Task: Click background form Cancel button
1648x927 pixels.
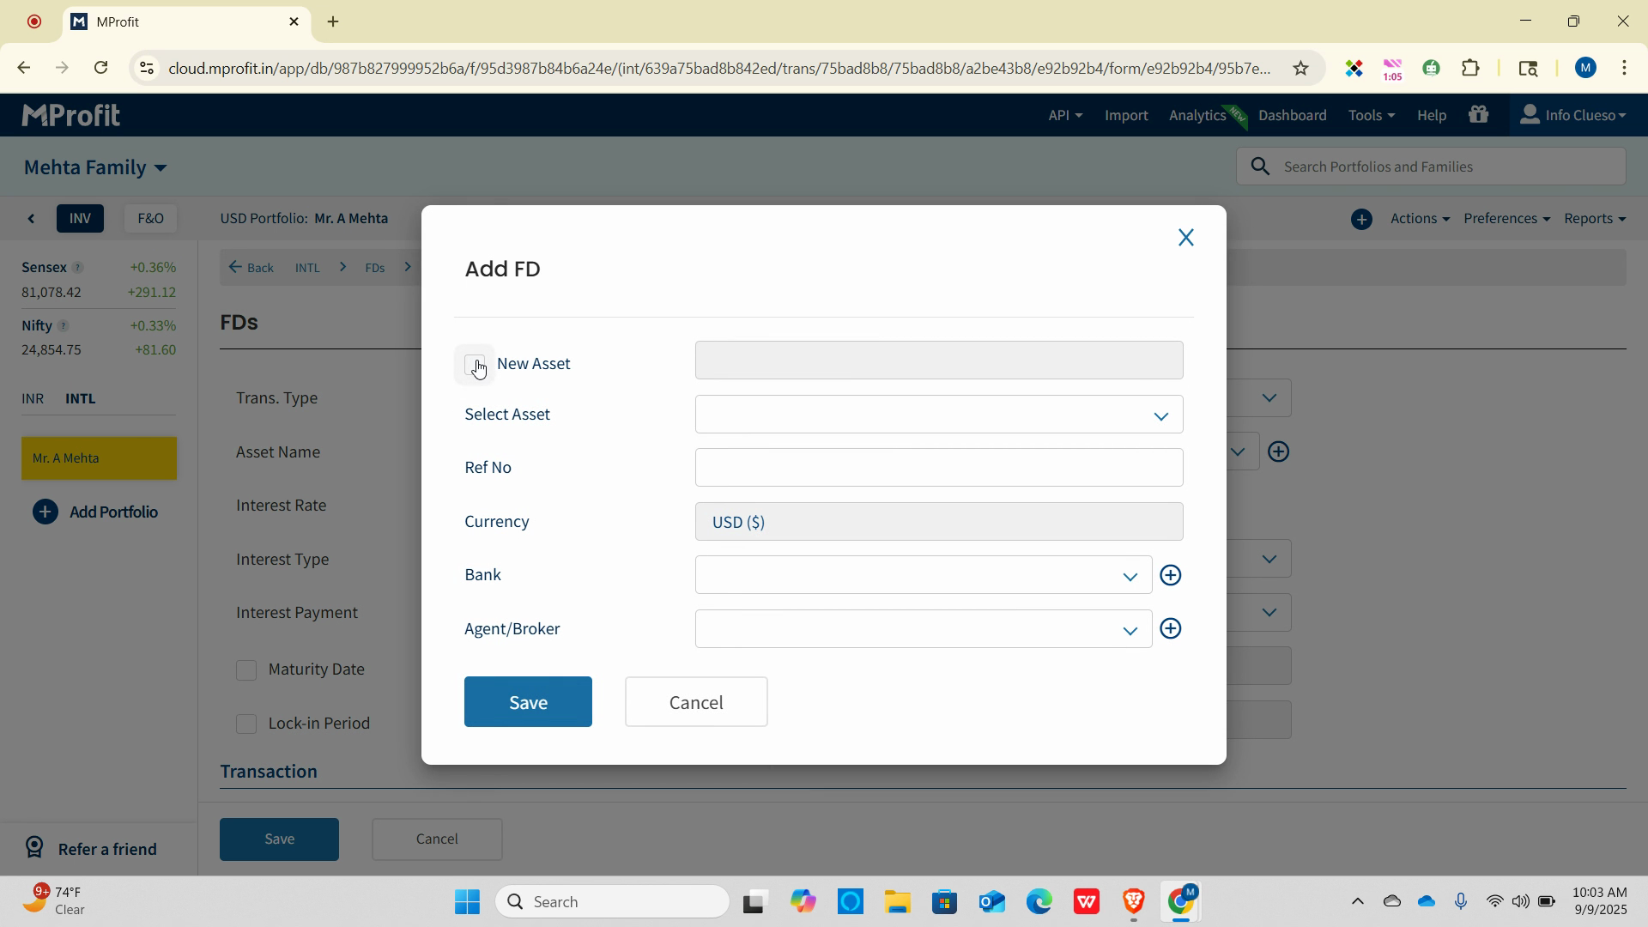Action: pos(437,839)
